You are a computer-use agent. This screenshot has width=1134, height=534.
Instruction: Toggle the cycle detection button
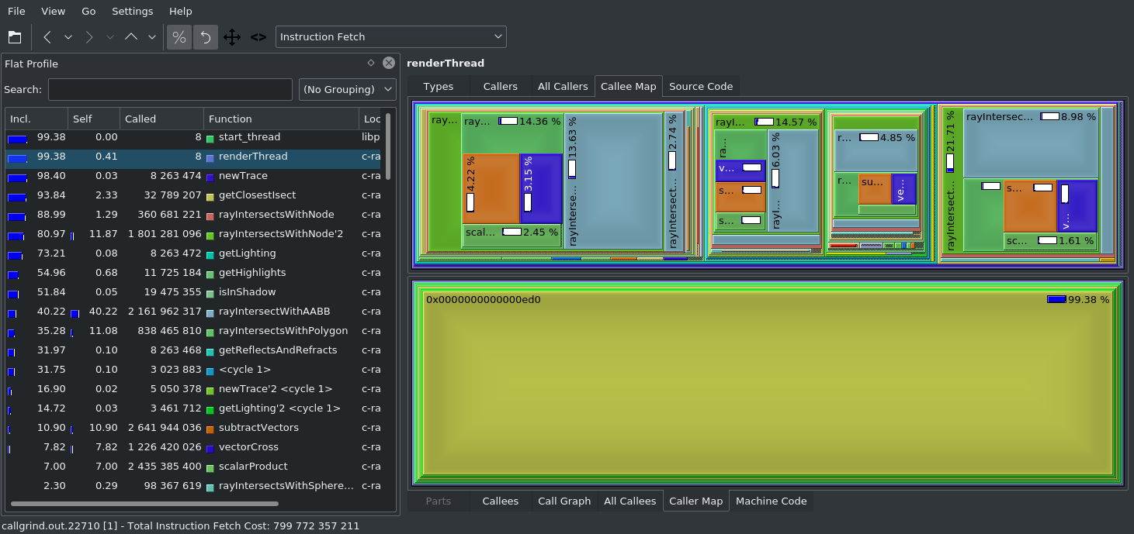206,37
